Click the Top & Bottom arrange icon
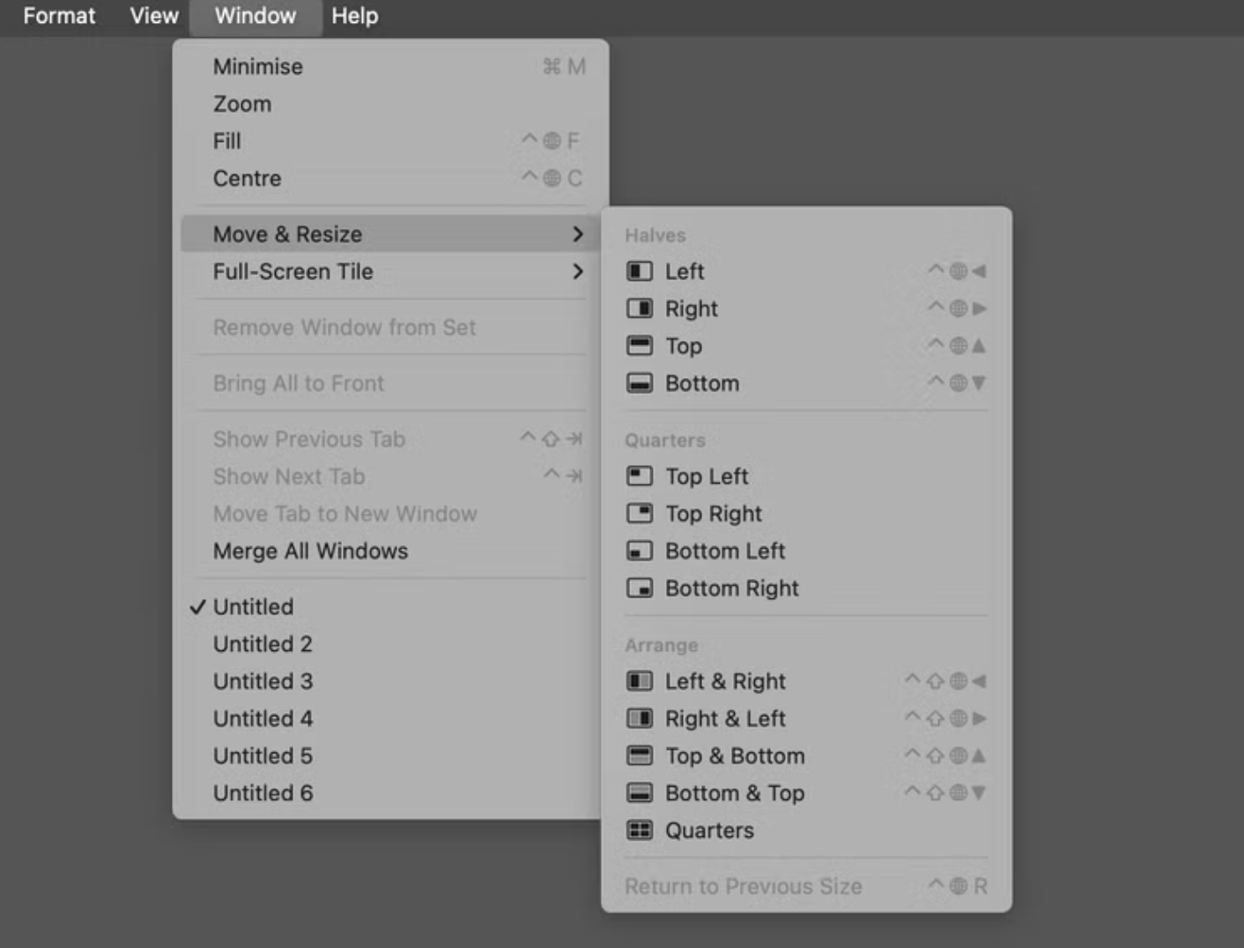Viewport: 1244px width, 948px height. coord(639,756)
